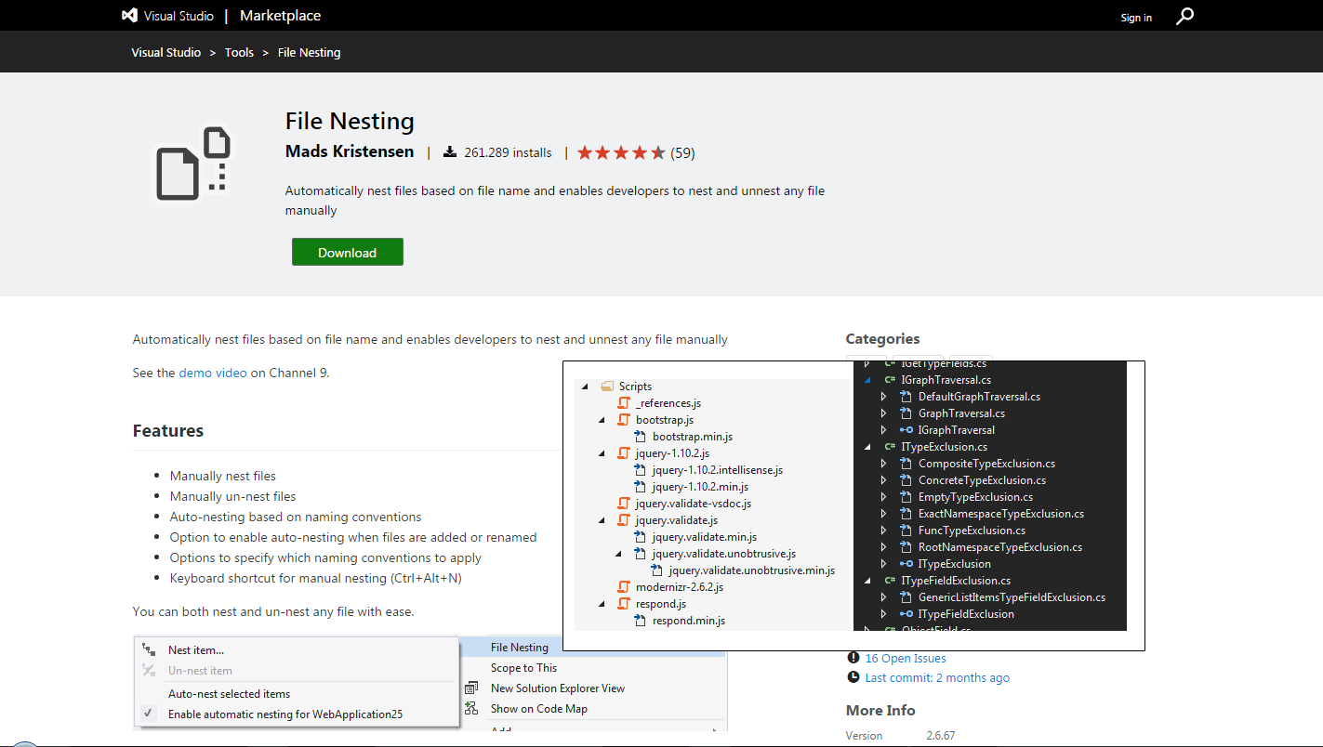Click the interface icon beside ITypeExclusion
Image resolution: width=1323 pixels, height=747 pixels.
click(x=906, y=564)
